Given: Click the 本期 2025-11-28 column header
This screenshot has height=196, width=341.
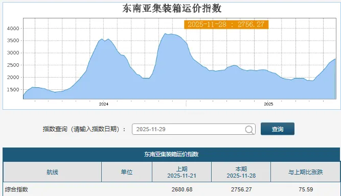Looking at the screenshot, I should (x=241, y=172).
